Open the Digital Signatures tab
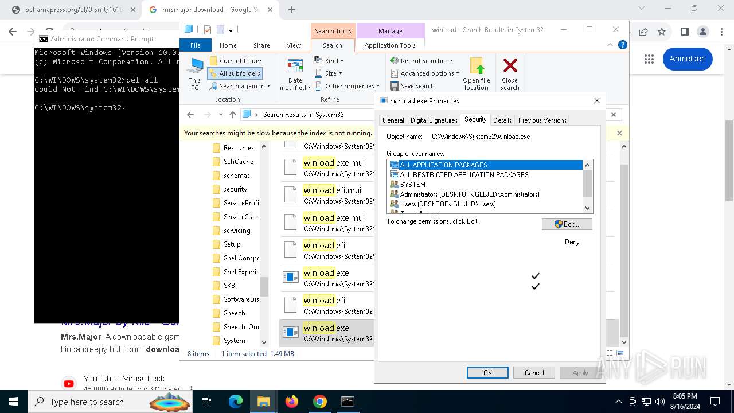The image size is (734, 413). click(434, 120)
